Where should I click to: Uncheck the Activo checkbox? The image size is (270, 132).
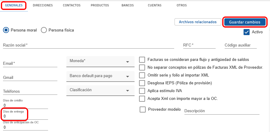[247, 32]
